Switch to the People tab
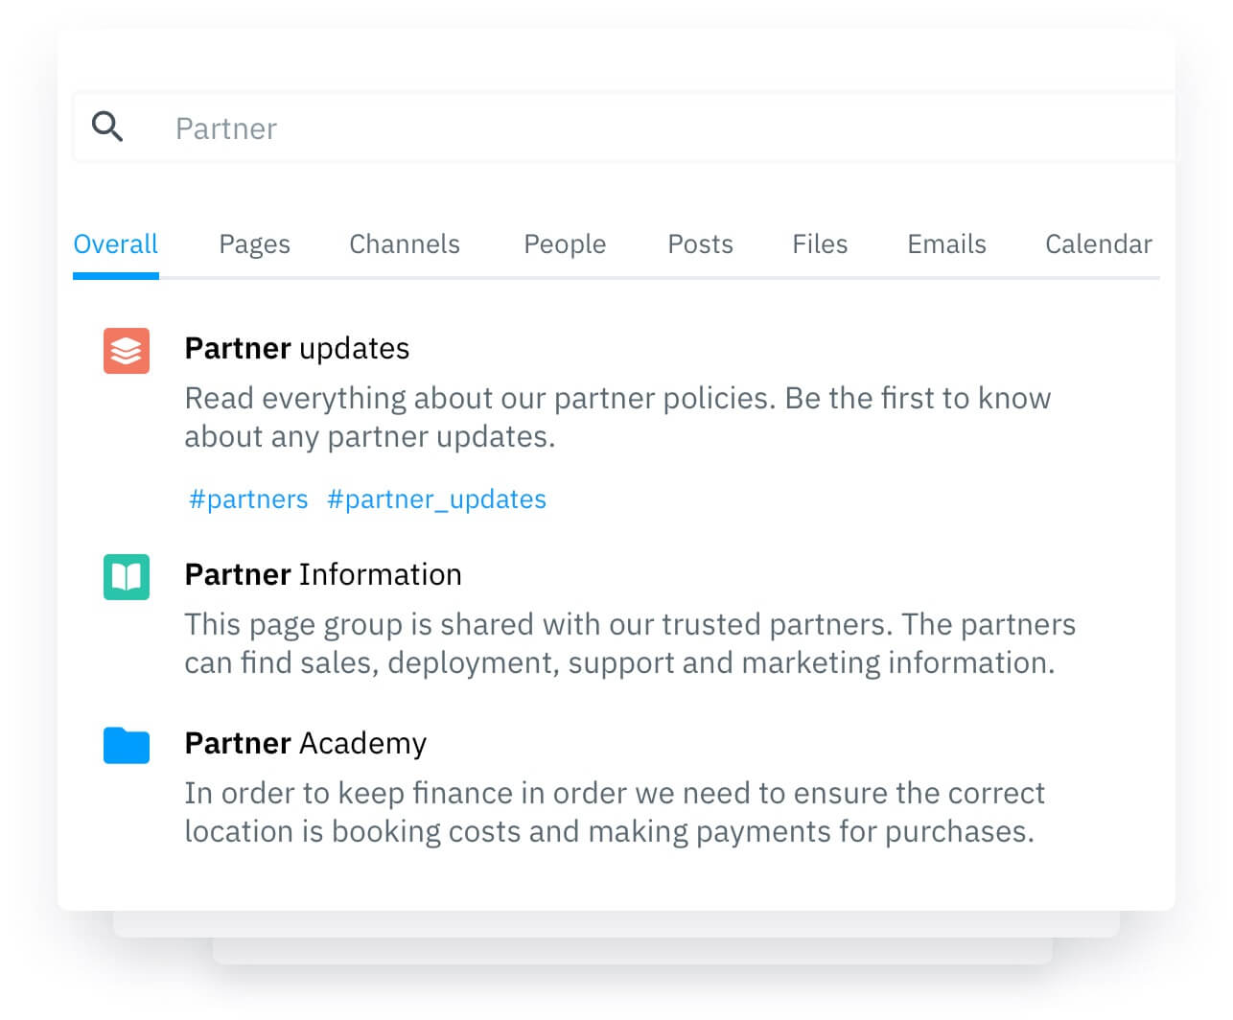The width and height of the screenshot is (1233, 1020). pos(564,244)
